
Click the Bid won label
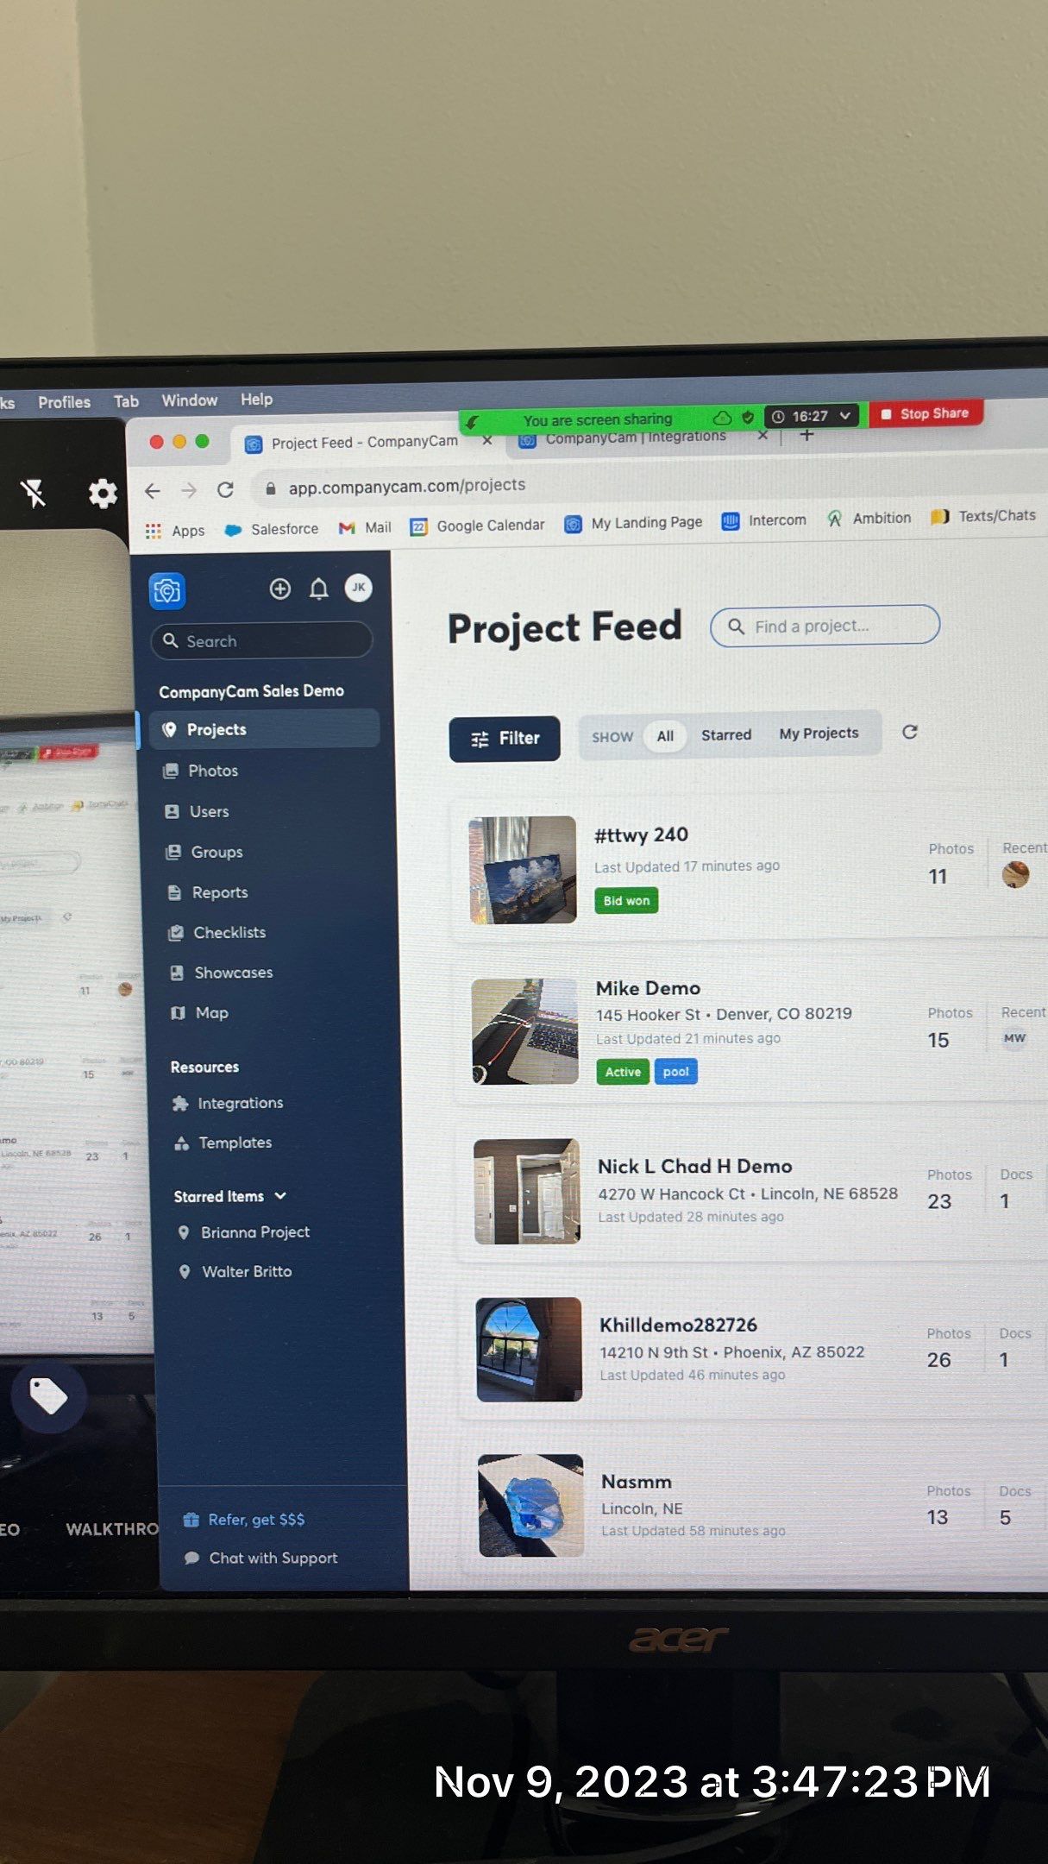[626, 901]
